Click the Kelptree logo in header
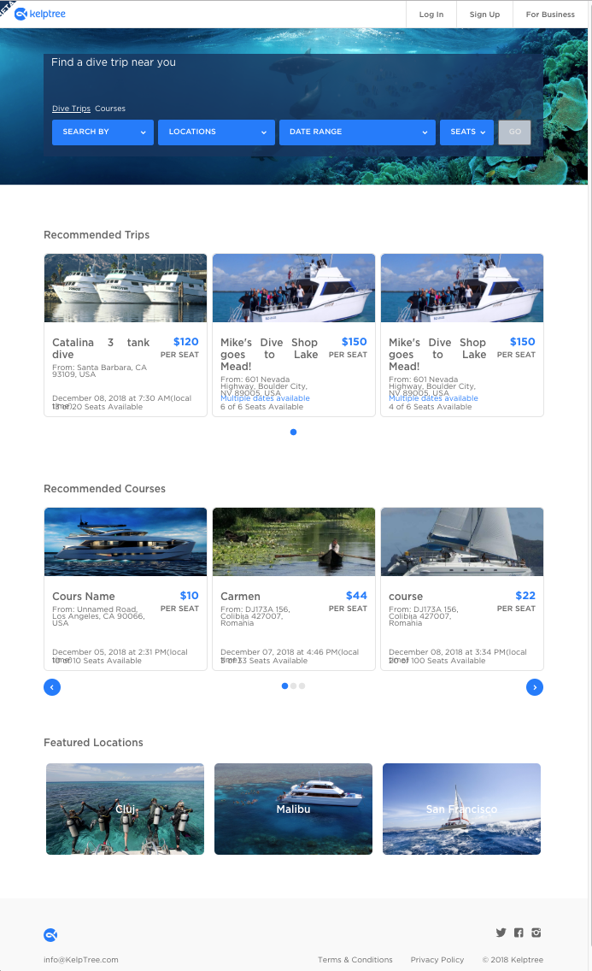This screenshot has height=971, width=592. point(40,14)
